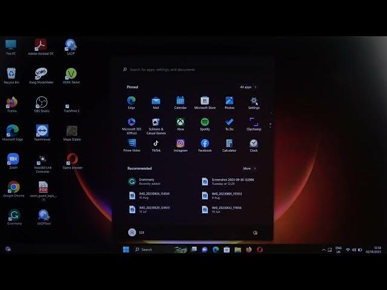
Task: Launch Microsoft 365 (Office) app
Action: 131,126
